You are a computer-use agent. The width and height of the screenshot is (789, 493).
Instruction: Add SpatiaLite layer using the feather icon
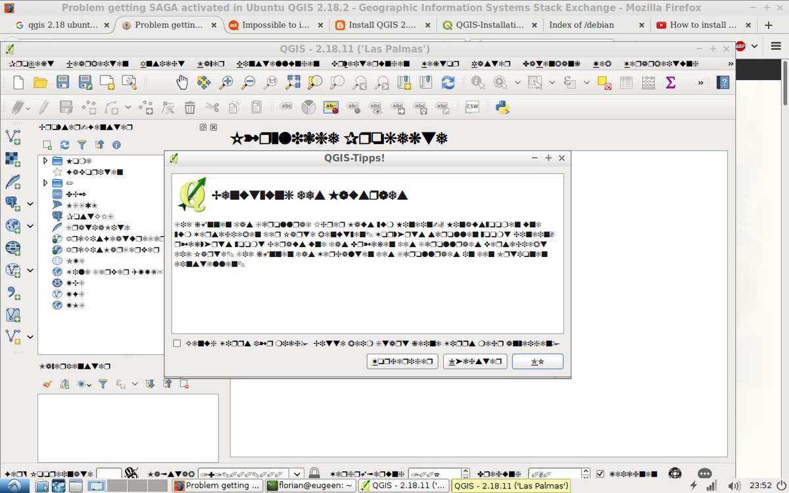click(x=12, y=181)
